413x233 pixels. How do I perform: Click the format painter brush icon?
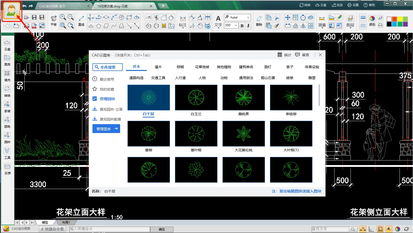276,26
